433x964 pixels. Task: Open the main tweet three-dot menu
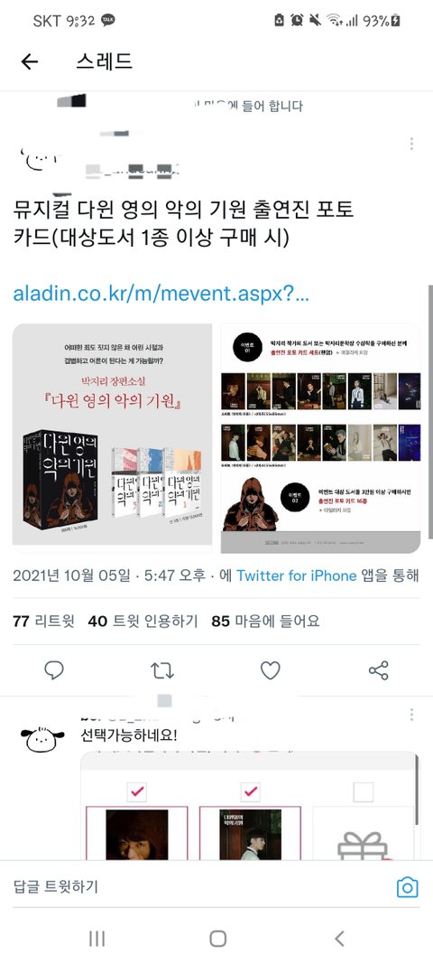(410, 144)
